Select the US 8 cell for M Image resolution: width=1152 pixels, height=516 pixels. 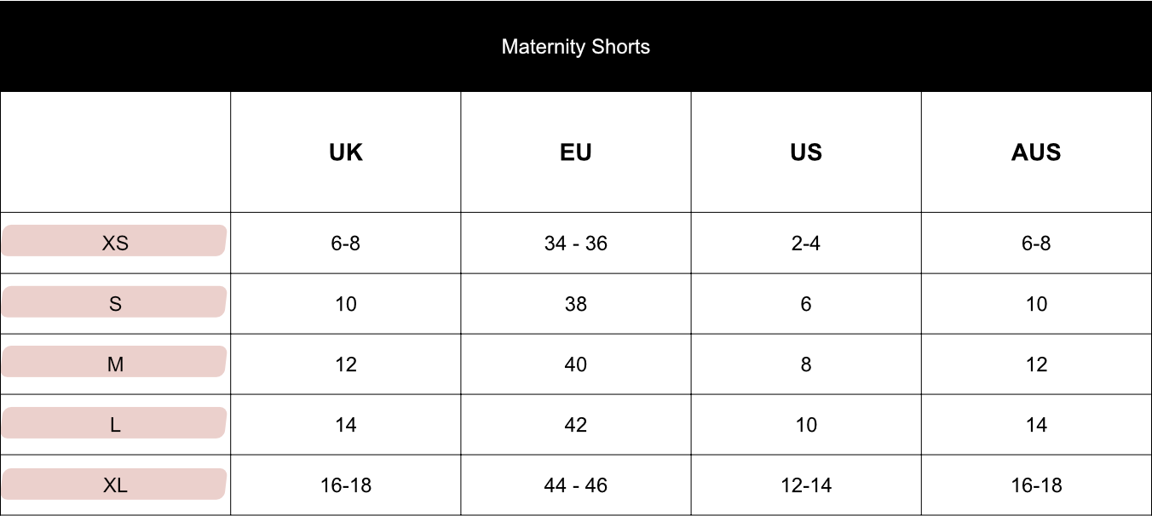[x=806, y=364]
